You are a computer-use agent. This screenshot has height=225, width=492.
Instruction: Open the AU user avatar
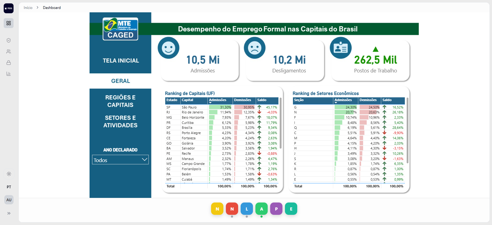click(9, 200)
